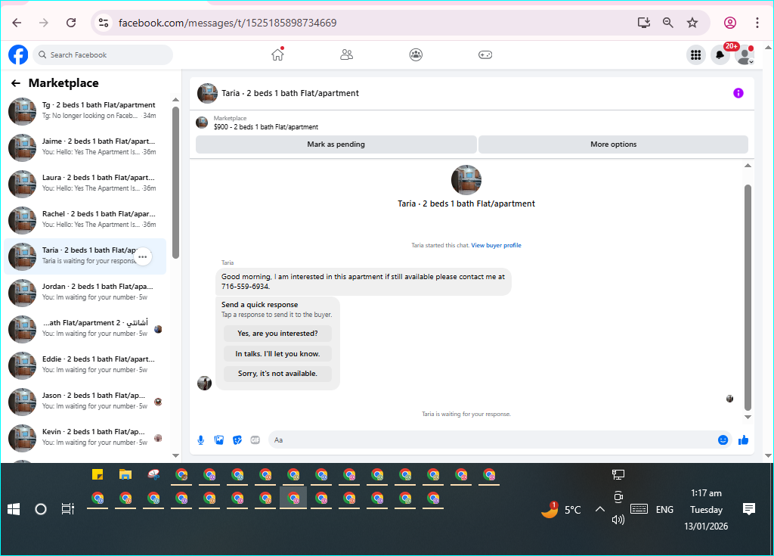Open the $900 Marketplace listing link

(x=265, y=127)
